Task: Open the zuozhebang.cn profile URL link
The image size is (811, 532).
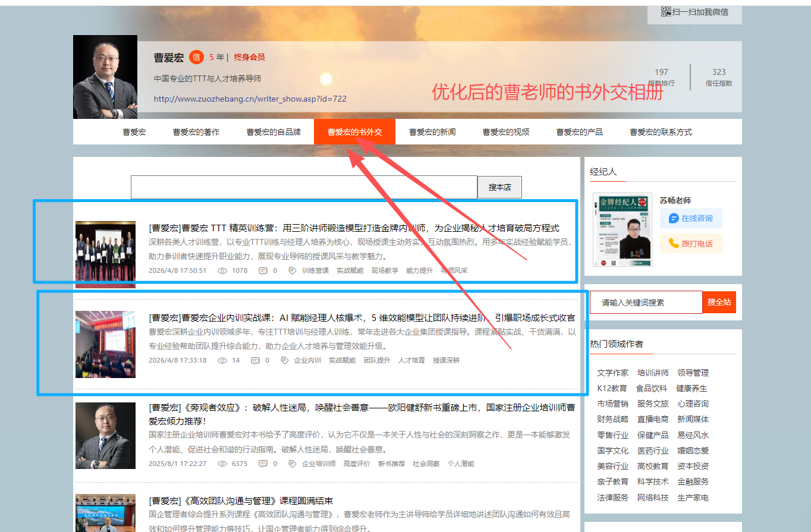Action: pos(250,99)
